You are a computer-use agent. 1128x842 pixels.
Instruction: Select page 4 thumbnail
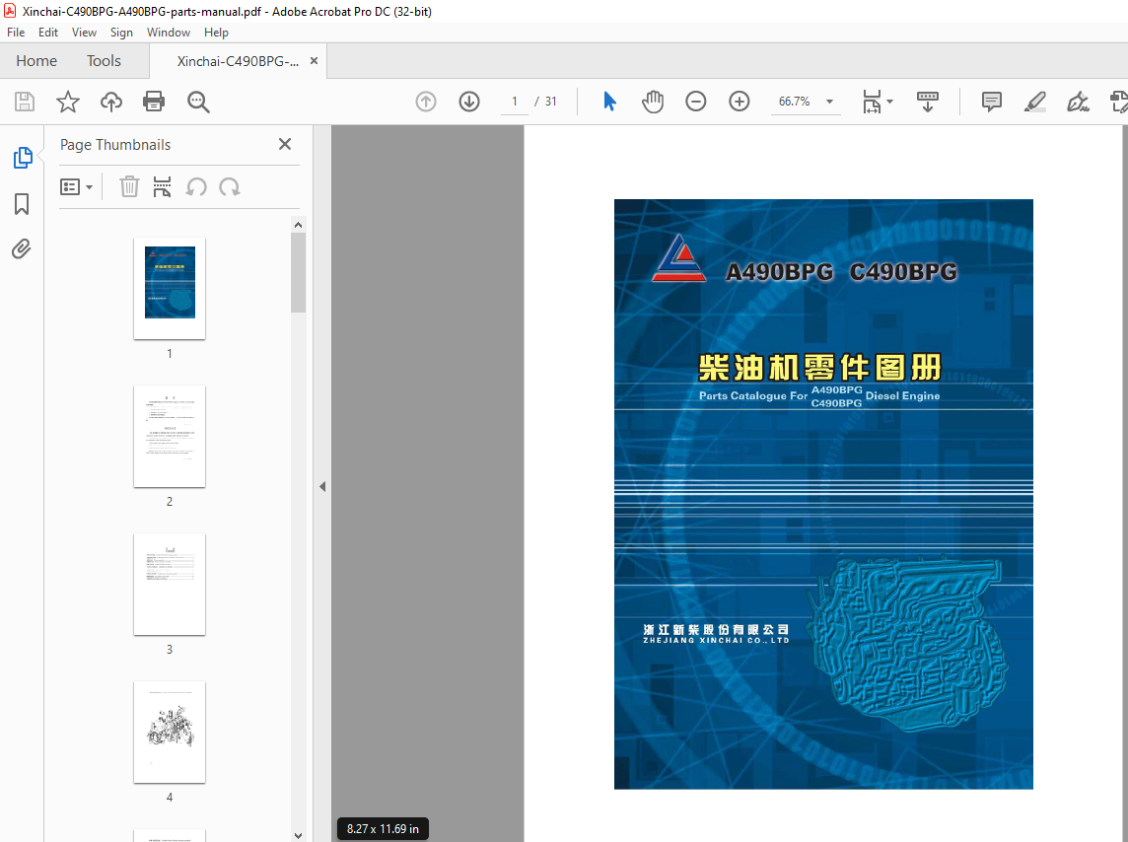[x=170, y=732]
